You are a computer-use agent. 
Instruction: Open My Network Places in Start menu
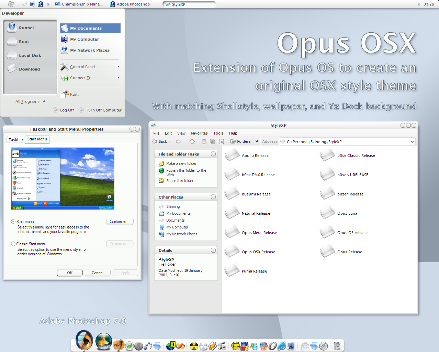coord(90,50)
